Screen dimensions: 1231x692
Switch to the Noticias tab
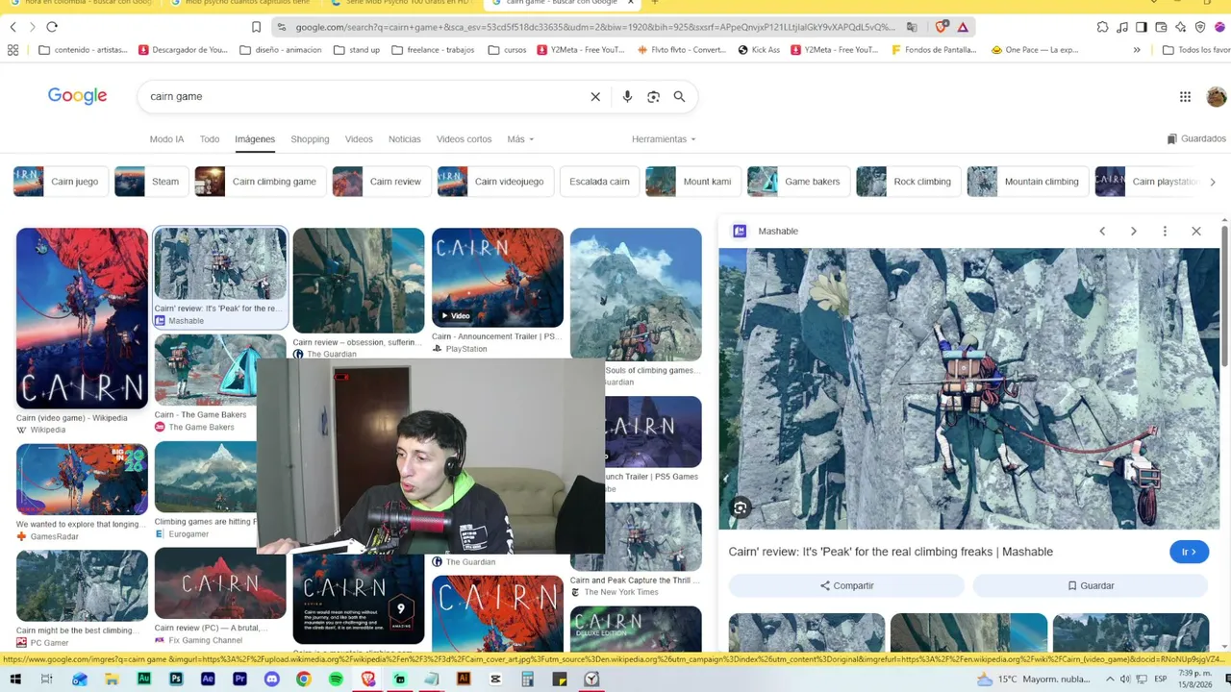click(x=405, y=139)
